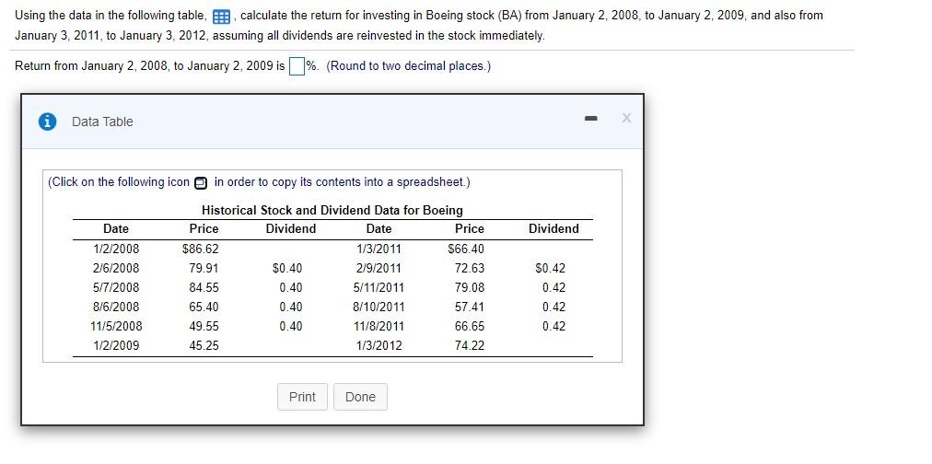
Task: Select the 1/2/2008 date cell
Action: (x=116, y=249)
